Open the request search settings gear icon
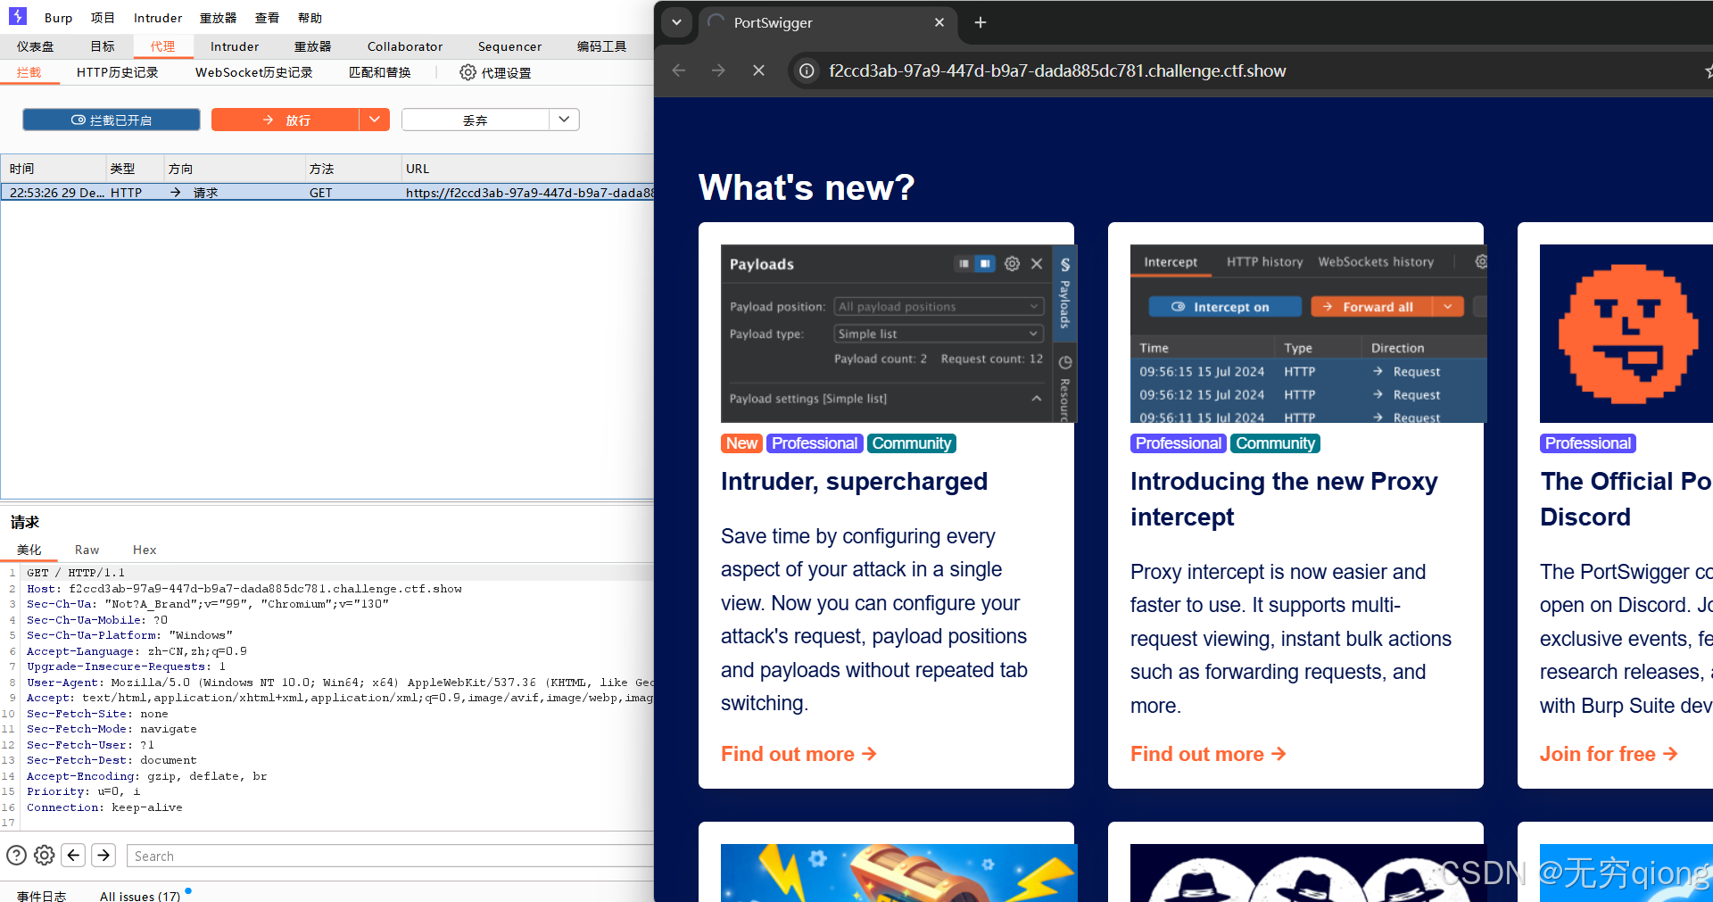The width and height of the screenshot is (1713, 902). click(45, 855)
